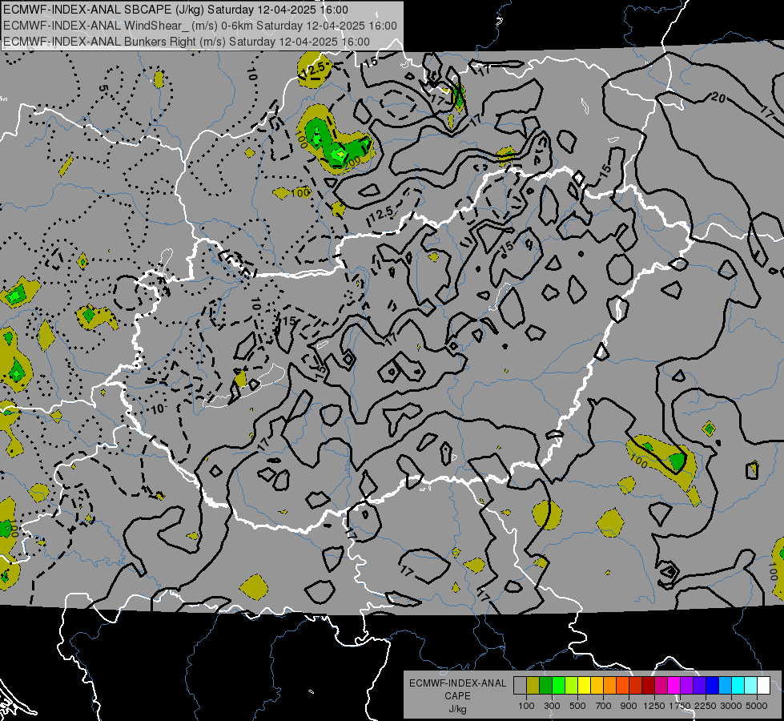The height and width of the screenshot is (721, 784).
Task: Select the olive swatch in the CAPE legend
Action: point(533,686)
